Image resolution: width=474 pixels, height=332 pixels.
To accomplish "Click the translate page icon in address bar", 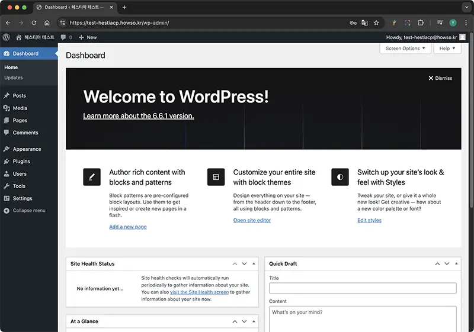I will point(364,22).
